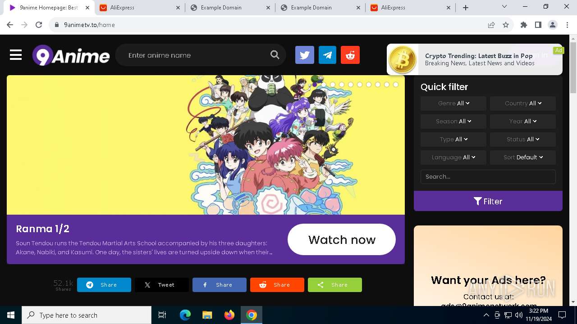Click the Ranma 1/2 title

coord(42,229)
